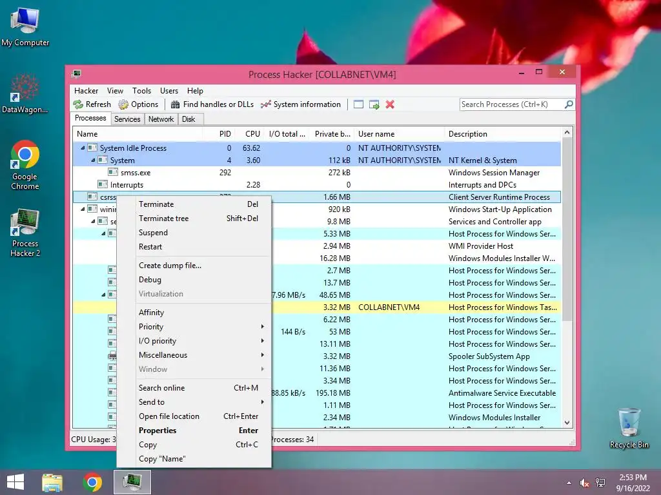The image size is (661, 495).
Task: Click the Process Hacker title bar icon
Action: point(76,74)
